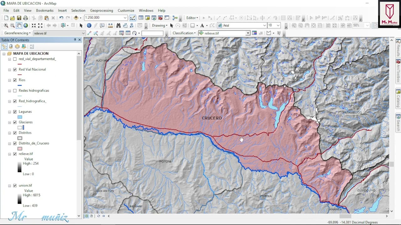Select the Select Elements arrow tool
Image resolution: width=401 pixels, height=225 pixels.
[81, 25]
